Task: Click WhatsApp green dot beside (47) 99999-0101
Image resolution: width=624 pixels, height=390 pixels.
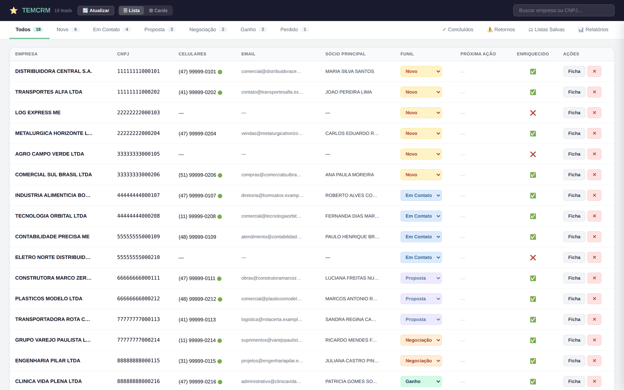Action: click(x=220, y=72)
